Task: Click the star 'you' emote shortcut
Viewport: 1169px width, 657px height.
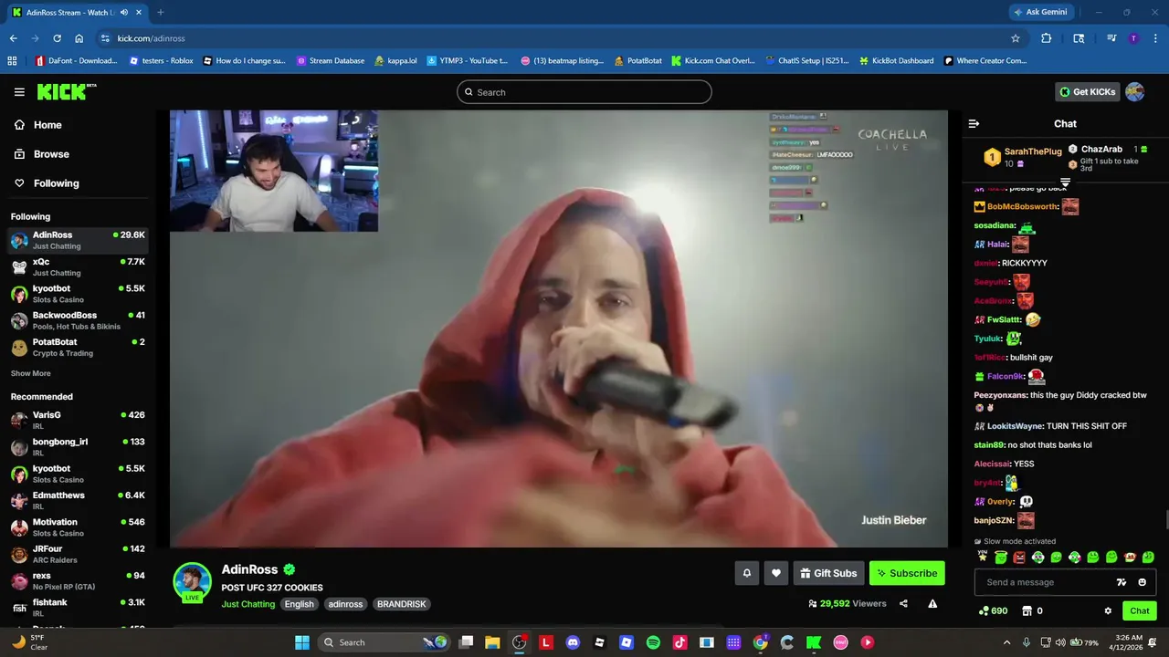Action: [x=983, y=556]
